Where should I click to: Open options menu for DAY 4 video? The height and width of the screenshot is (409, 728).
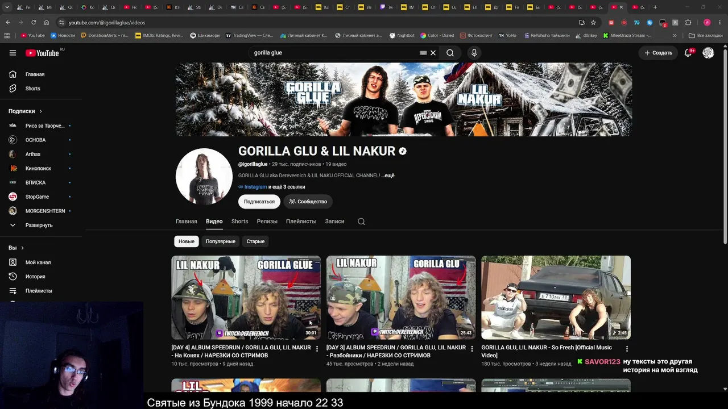tap(317, 349)
